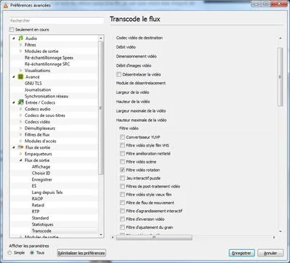Click the Audio music note icon
Viewport: 290px width, 263px height.
pos(21,39)
